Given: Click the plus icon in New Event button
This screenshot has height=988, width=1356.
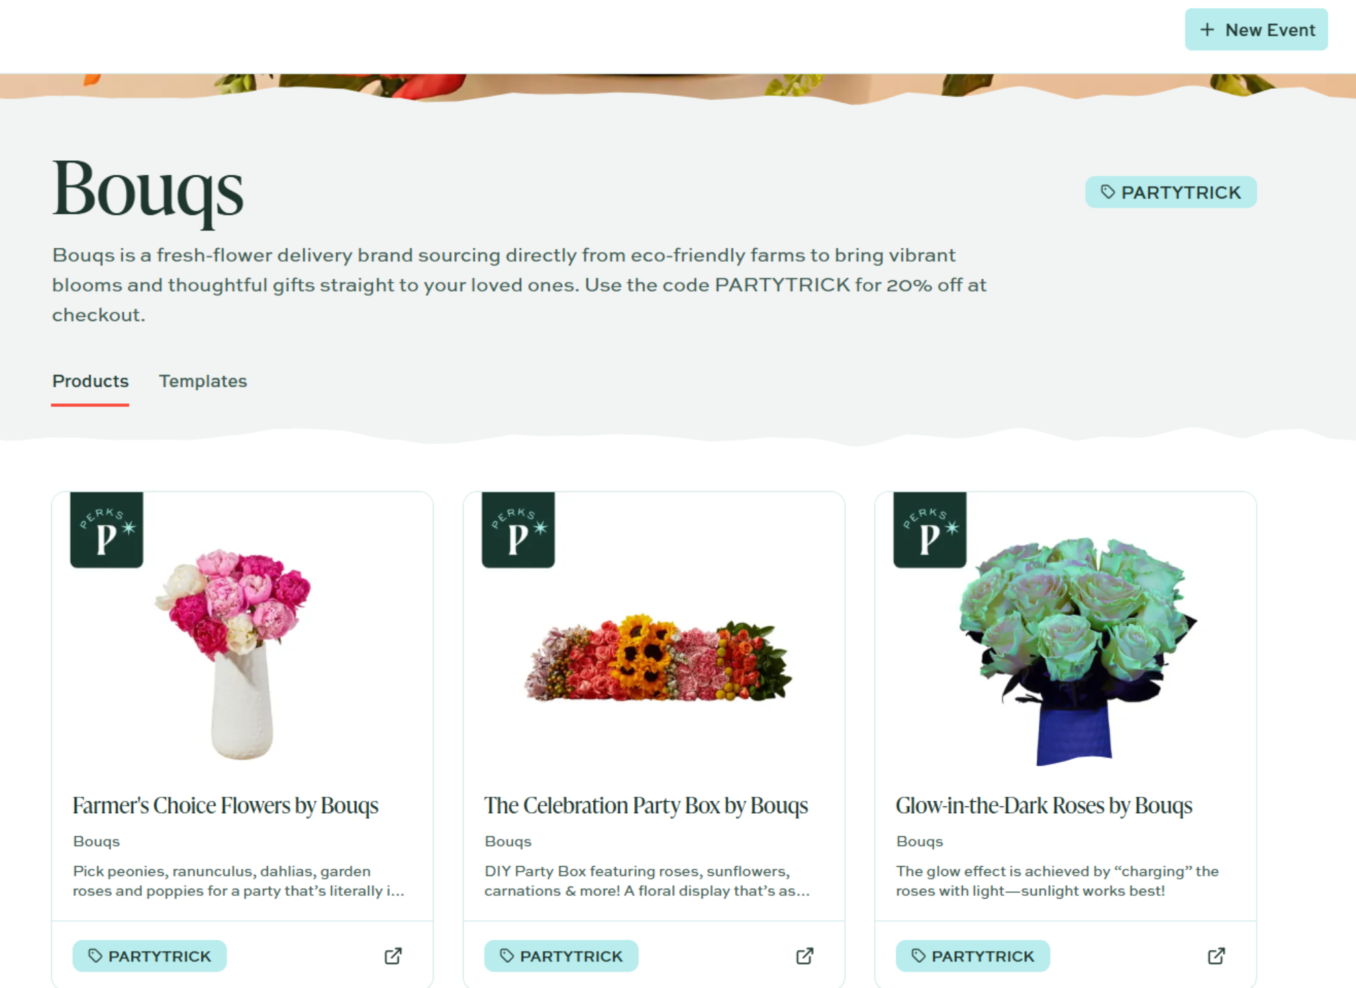Looking at the screenshot, I should [1207, 30].
